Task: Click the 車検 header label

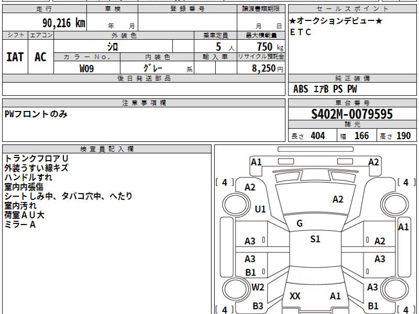Action: point(112,9)
